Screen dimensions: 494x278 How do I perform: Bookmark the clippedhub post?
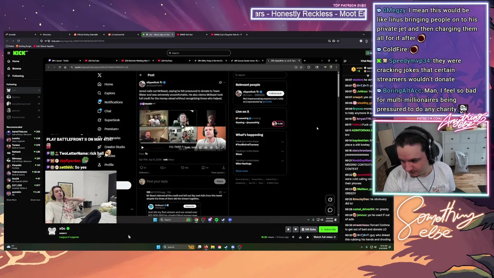pyautogui.click(x=203, y=168)
